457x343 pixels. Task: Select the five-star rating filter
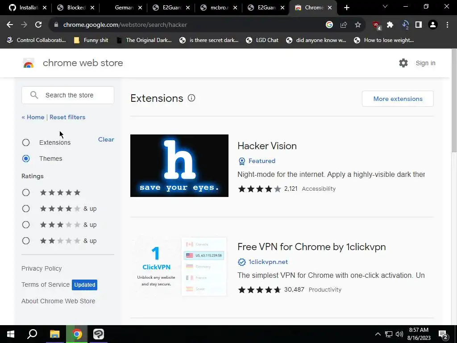[x=26, y=192]
